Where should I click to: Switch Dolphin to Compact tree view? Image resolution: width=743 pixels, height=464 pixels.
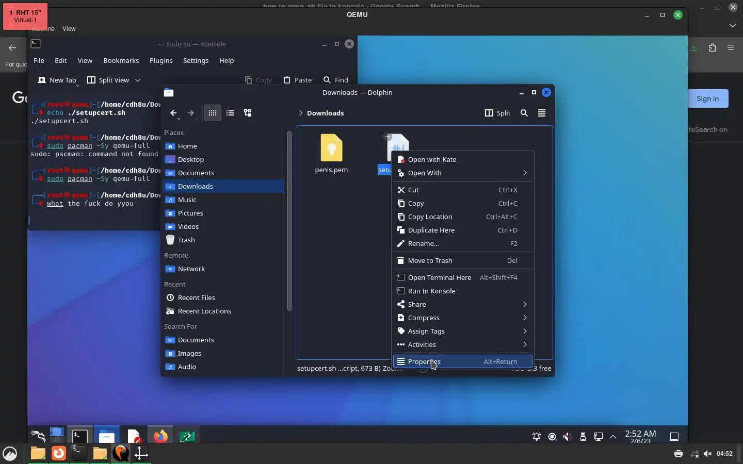coord(248,113)
